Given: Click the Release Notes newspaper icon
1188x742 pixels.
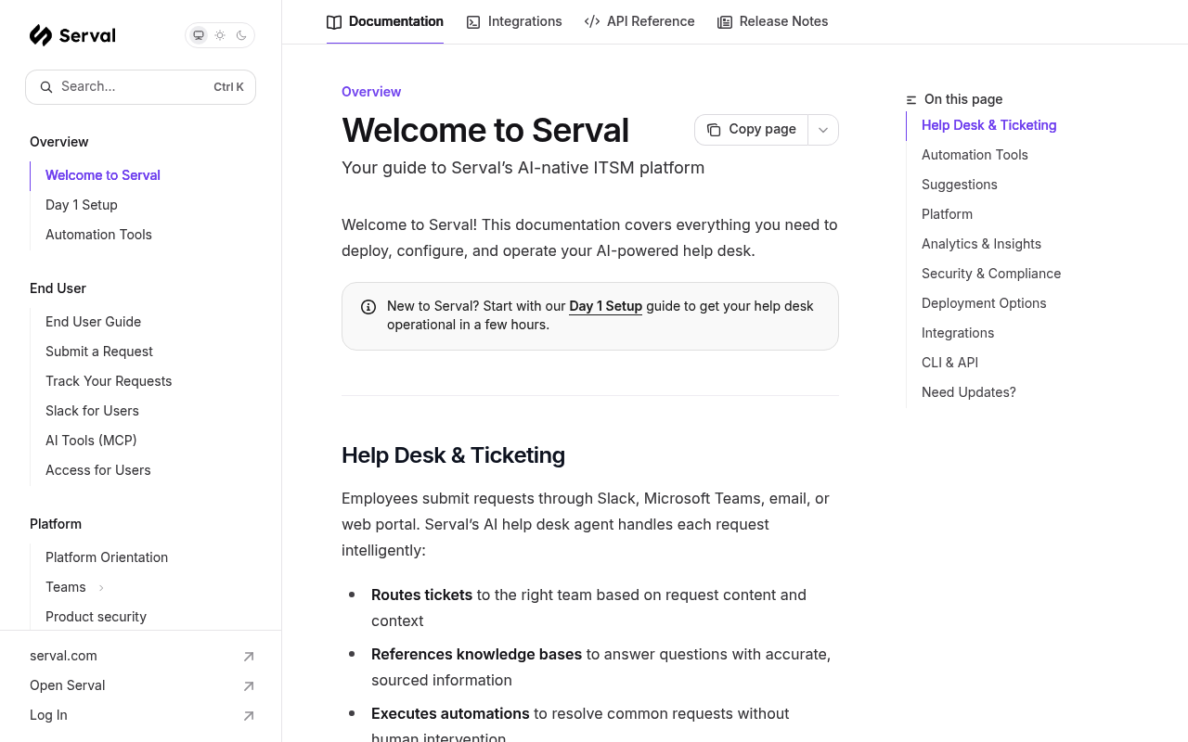Looking at the screenshot, I should (725, 21).
